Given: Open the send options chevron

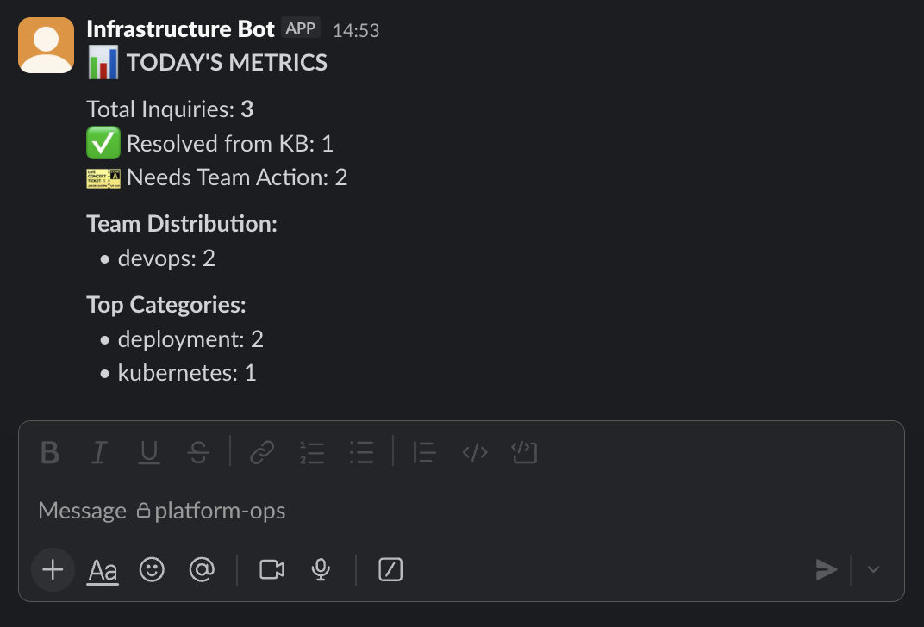Looking at the screenshot, I should pyautogui.click(x=873, y=569).
